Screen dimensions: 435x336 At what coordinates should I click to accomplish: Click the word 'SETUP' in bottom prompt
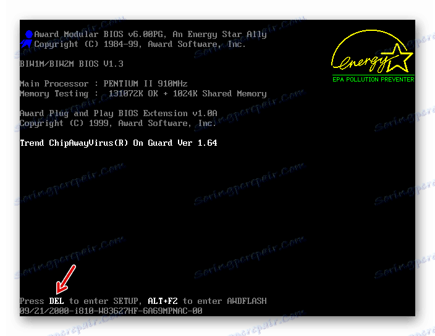coord(125,301)
